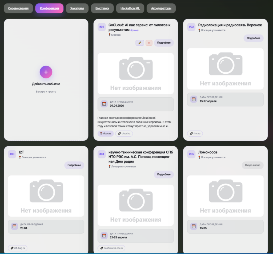Click the #04 badge on the НТО РЭС card
Viewport: 273px width, 254px height.
pos(102,154)
